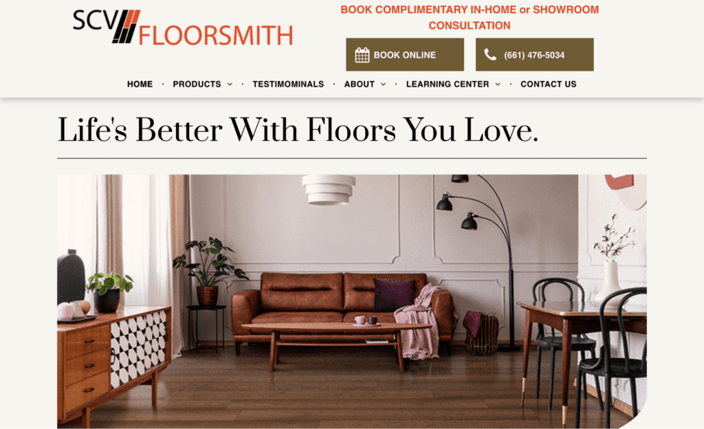Click the complimentary consultation heading text

point(470,17)
